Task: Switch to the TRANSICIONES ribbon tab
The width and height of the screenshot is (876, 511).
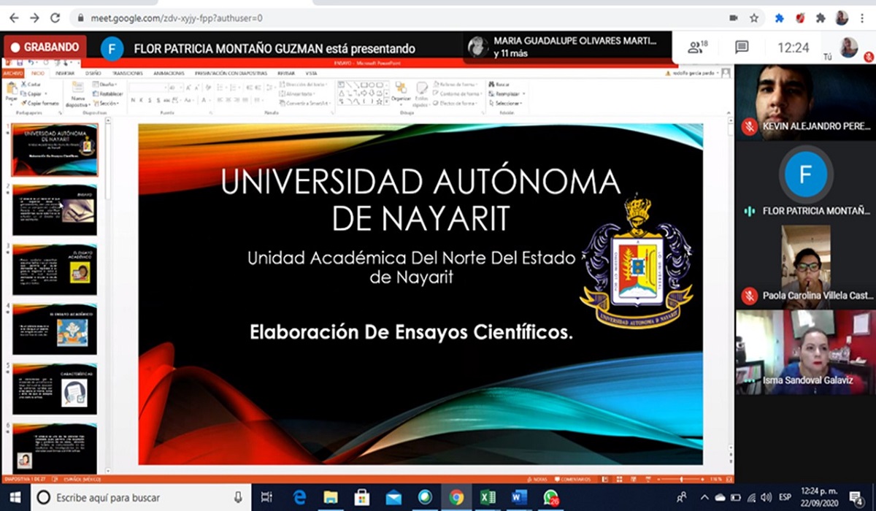Action: tap(127, 74)
